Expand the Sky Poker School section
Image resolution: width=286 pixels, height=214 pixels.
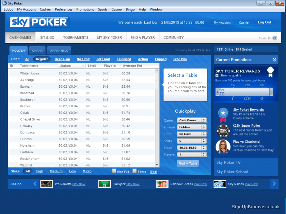coord(246,172)
